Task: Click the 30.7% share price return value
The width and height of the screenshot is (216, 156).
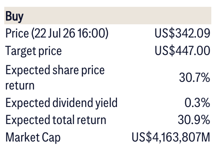Action: pyautogui.click(x=195, y=78)
